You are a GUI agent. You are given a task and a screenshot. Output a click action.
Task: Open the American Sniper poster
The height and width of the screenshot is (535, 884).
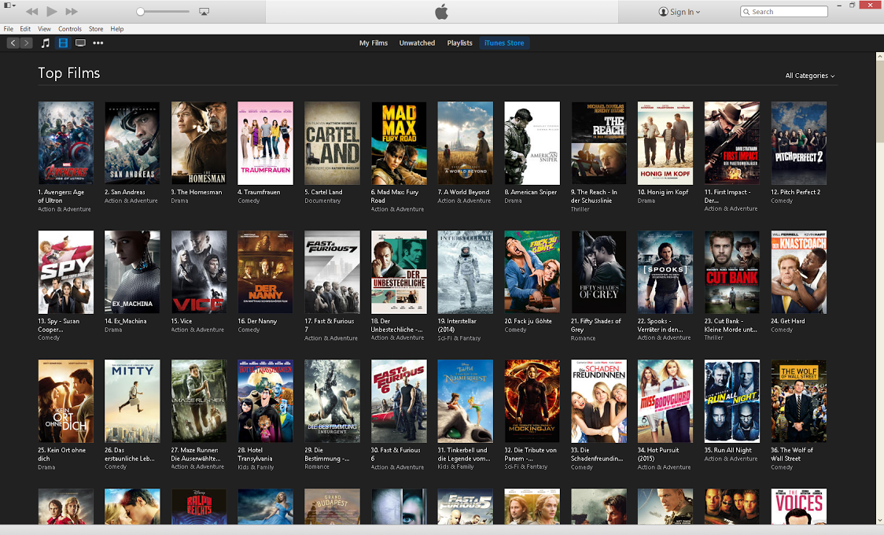[532, 143]
